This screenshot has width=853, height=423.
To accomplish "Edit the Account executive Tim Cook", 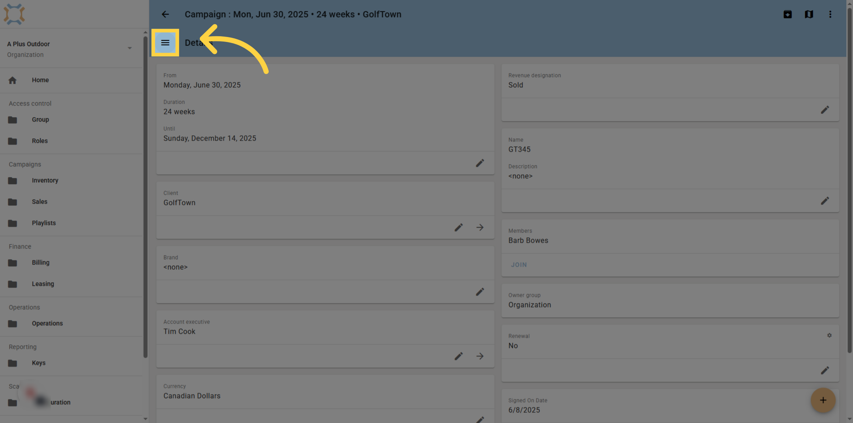I will [x=458, y=356].
